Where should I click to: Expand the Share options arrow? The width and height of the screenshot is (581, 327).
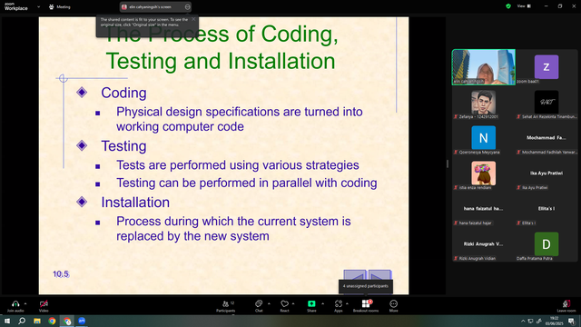click(x=322, y=303)
